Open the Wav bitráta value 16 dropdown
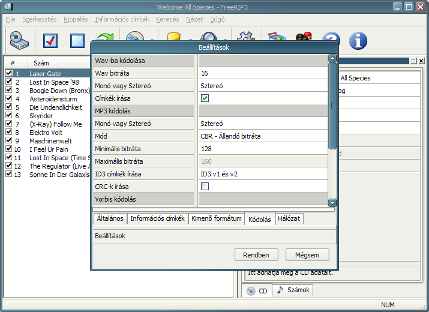The height and width of the screenshot is (312, 429). tap(263, 73)
